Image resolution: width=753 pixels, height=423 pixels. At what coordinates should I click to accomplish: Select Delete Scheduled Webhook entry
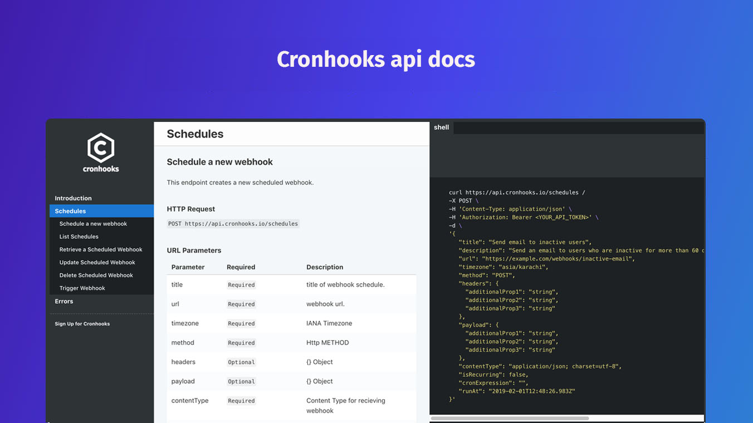[96, 275]
